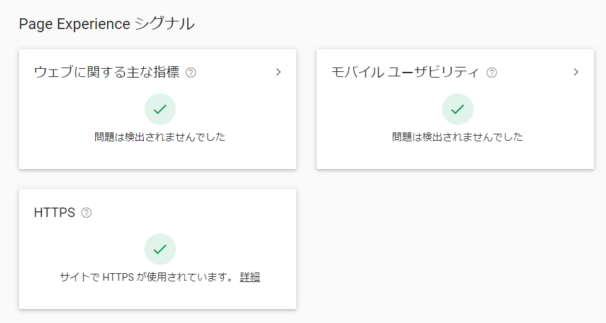Select the ウェブに関する主な指標 card title
Image resolution: width=606 pixels, height=323 pixels.
pos(107,73)
